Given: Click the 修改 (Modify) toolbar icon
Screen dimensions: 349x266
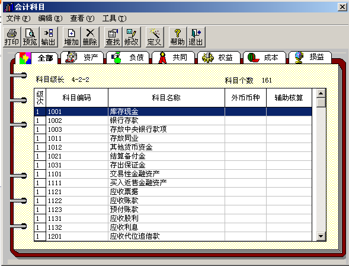Looking at the screenshot, I should [132, 37].
